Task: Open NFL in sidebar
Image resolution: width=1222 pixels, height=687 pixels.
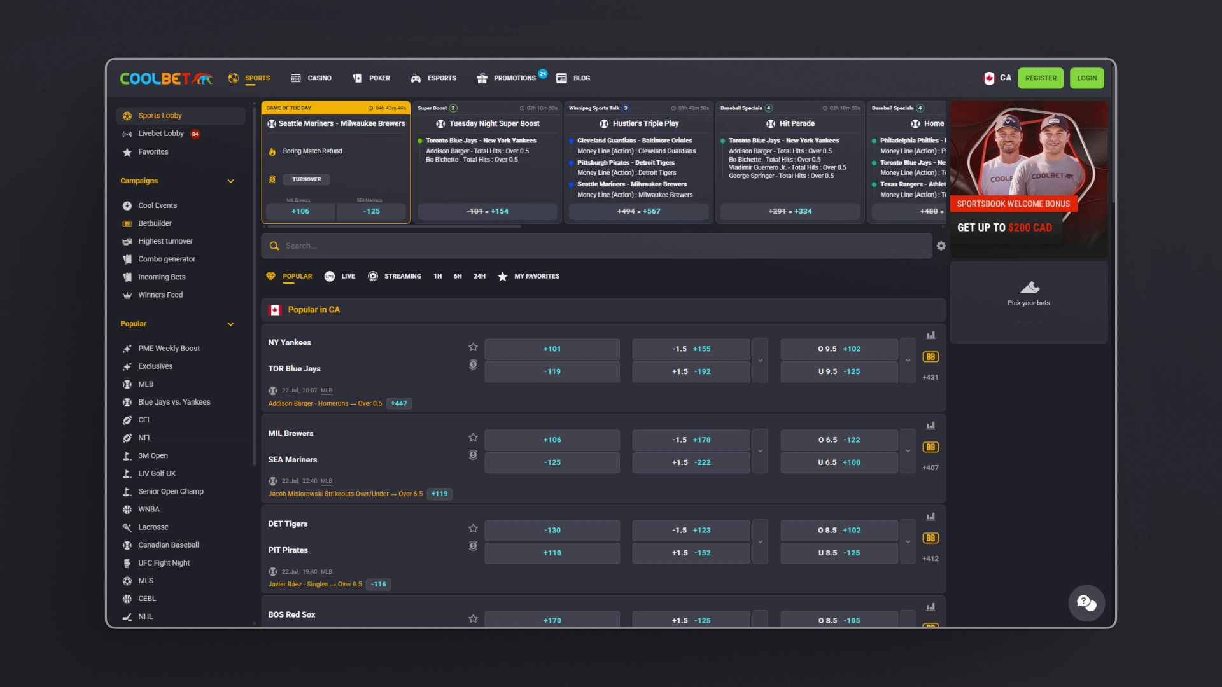Action: [144, 438]
